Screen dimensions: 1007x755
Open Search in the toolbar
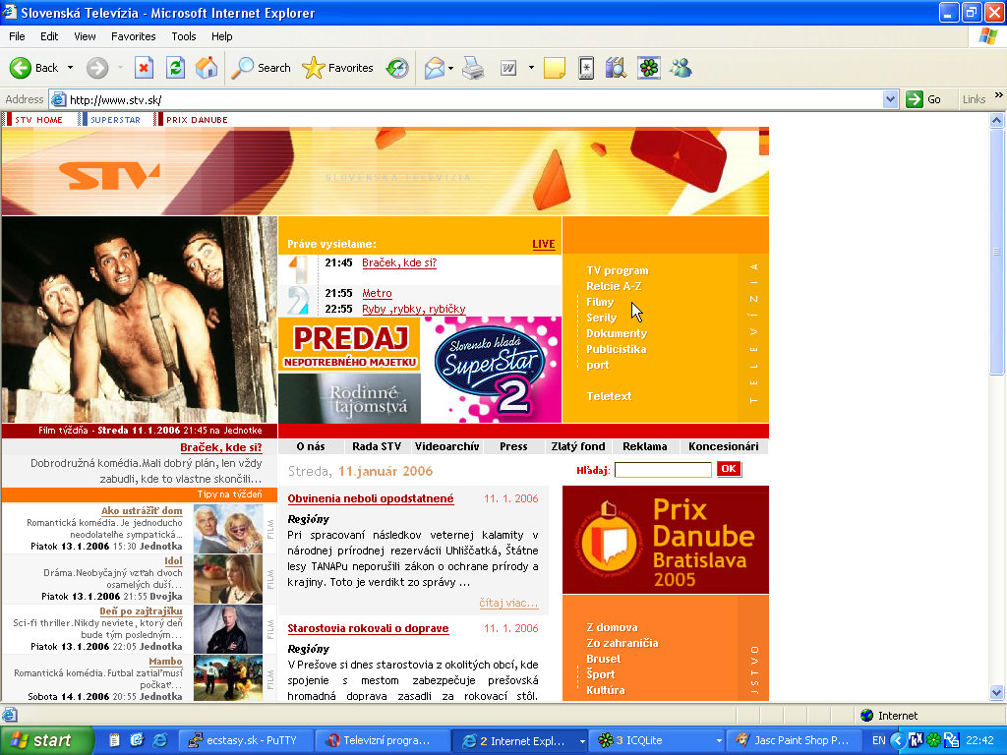pos(261,68)
